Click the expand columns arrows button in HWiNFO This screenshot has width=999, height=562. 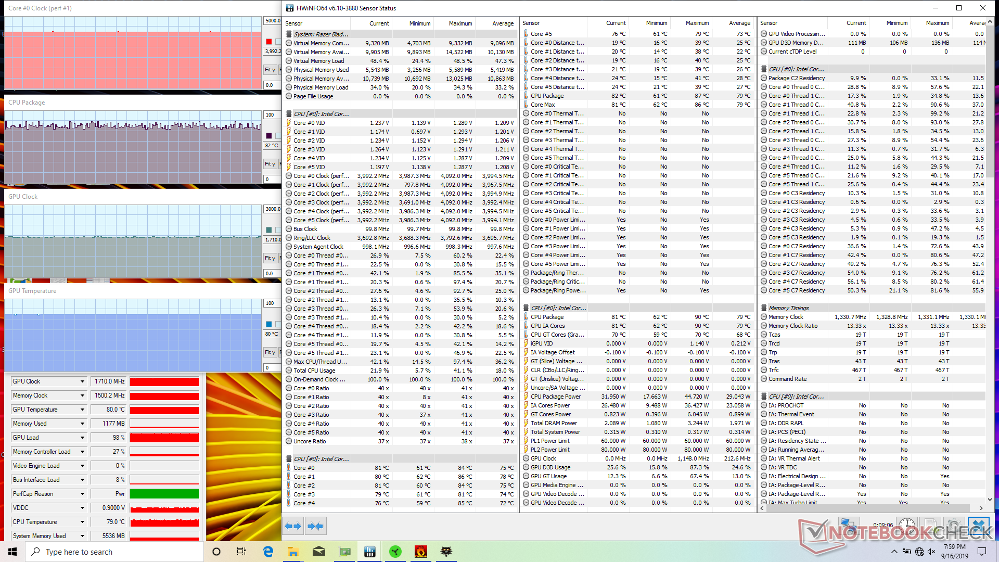[x=293, y=527]
